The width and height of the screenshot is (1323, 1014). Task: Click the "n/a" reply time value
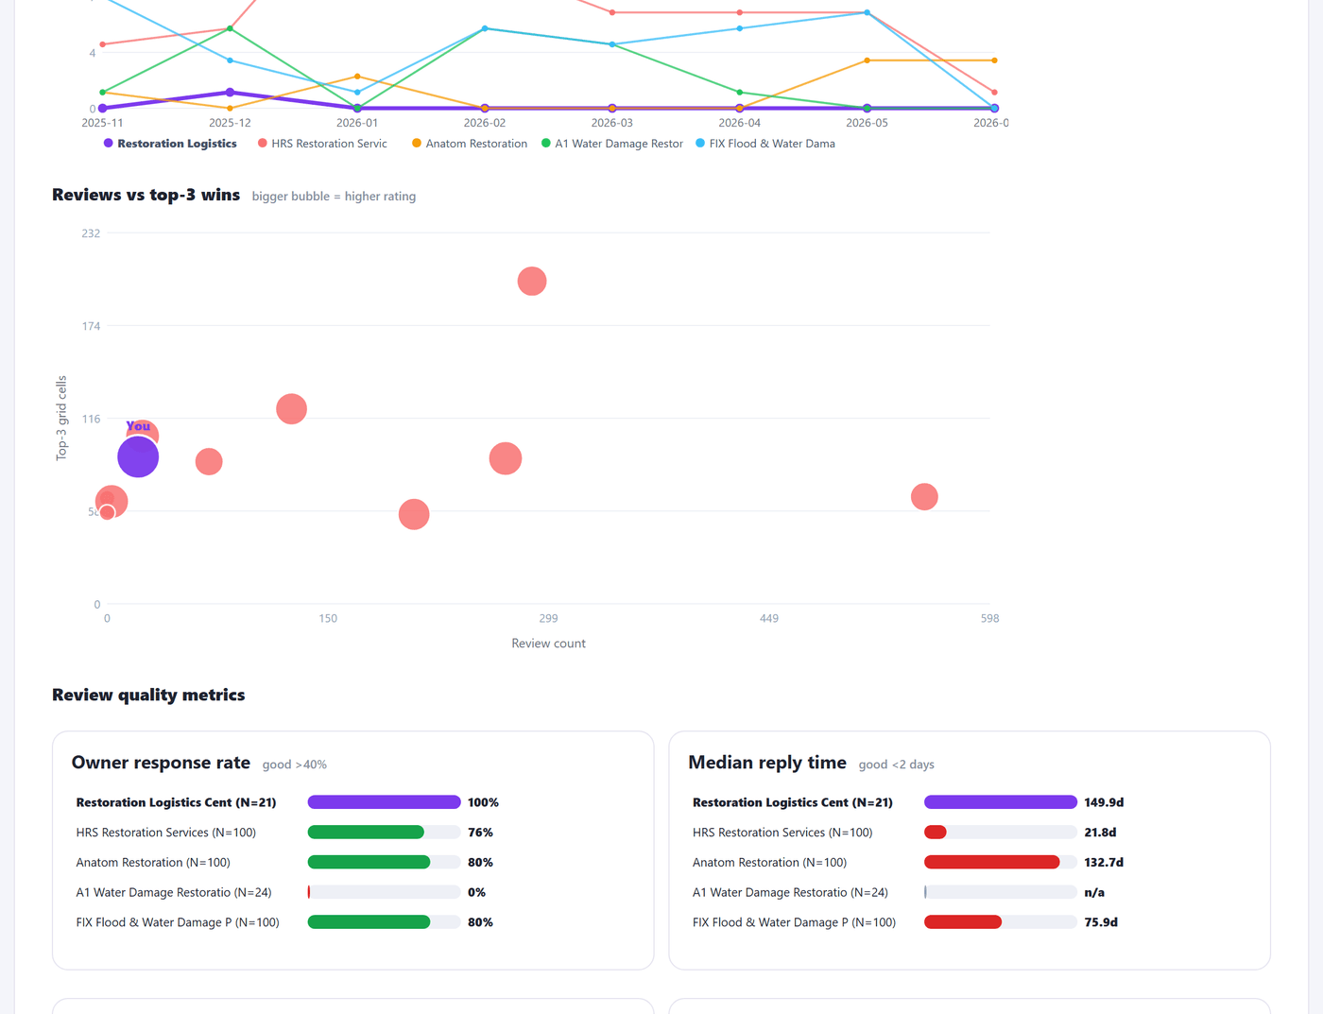[1094, 892]
